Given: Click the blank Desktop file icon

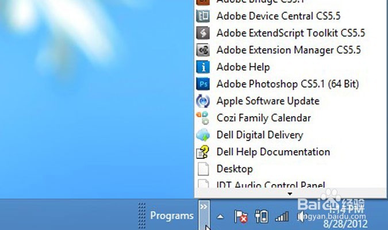Looking at the screenshot, I should (x=203, y=169).
